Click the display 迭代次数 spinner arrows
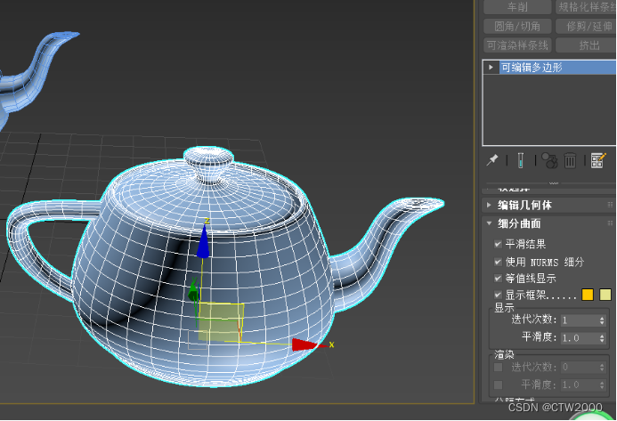Image resolution: width=617 pixels, height=421 pixels. coord(602,320)
